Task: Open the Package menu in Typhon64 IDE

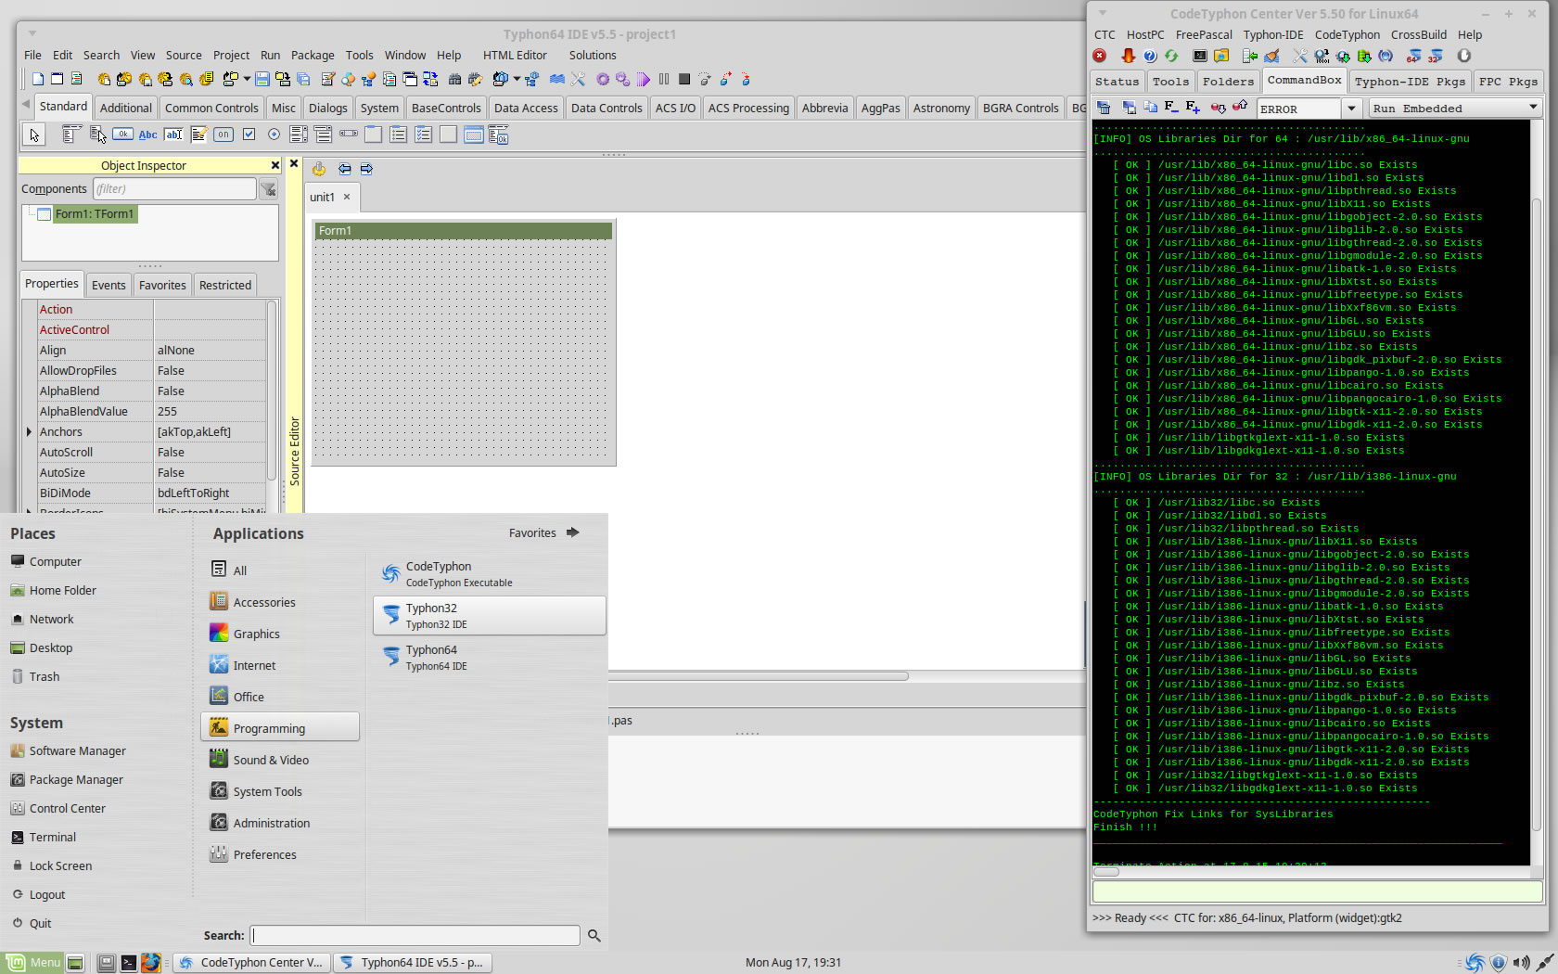Action: pos(313,55)
